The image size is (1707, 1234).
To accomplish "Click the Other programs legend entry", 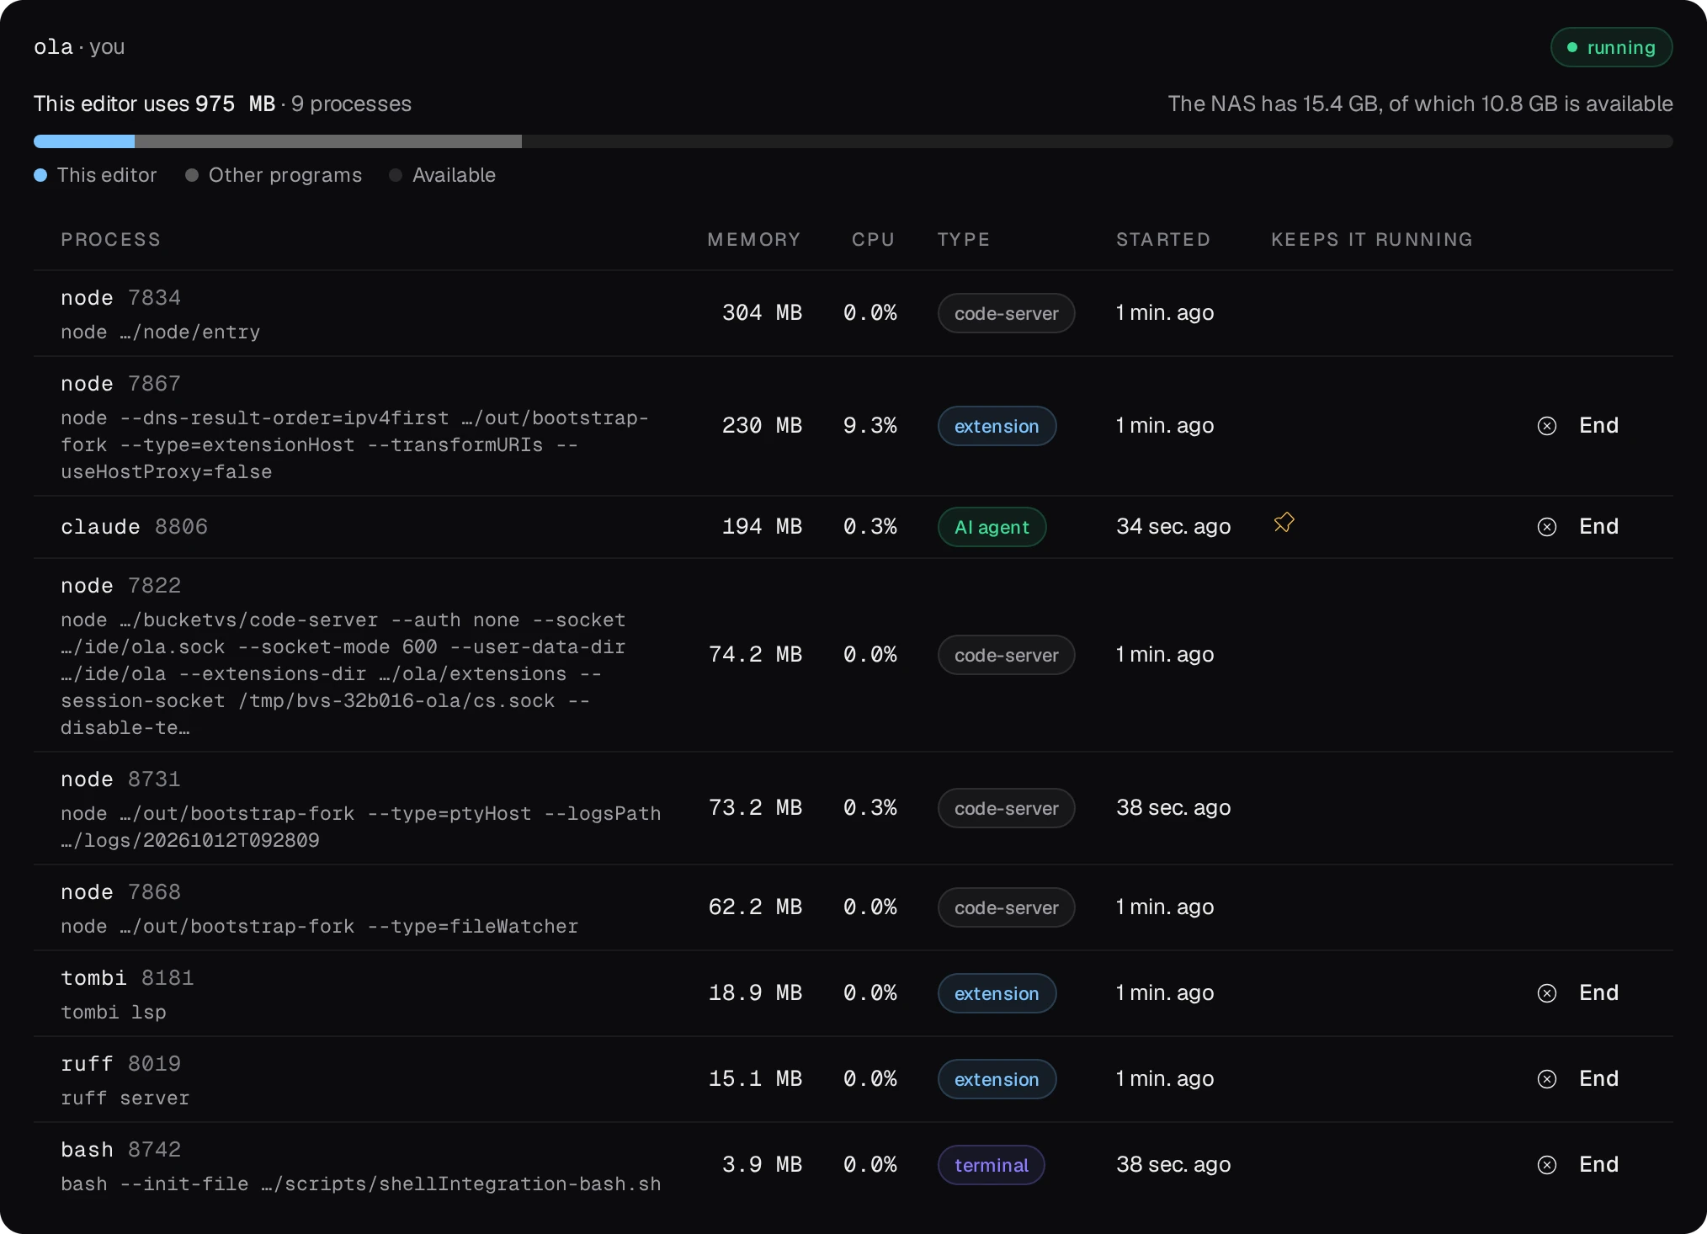I will click(x=274, y=175).
